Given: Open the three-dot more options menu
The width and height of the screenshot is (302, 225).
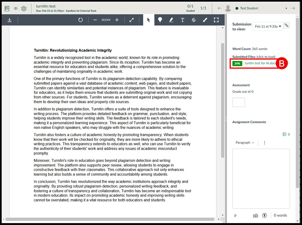Looking at the screenshot, I should [x=265, y=143].
